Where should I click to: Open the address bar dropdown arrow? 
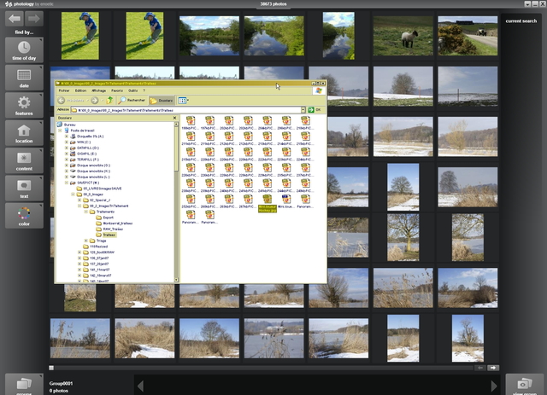tap(303, 110)
